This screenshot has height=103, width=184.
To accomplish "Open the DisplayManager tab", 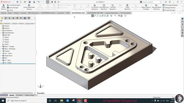I will (17, 18).
